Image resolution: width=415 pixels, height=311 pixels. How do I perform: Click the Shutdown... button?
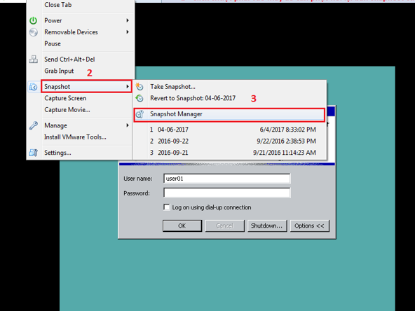coord(267,226)
